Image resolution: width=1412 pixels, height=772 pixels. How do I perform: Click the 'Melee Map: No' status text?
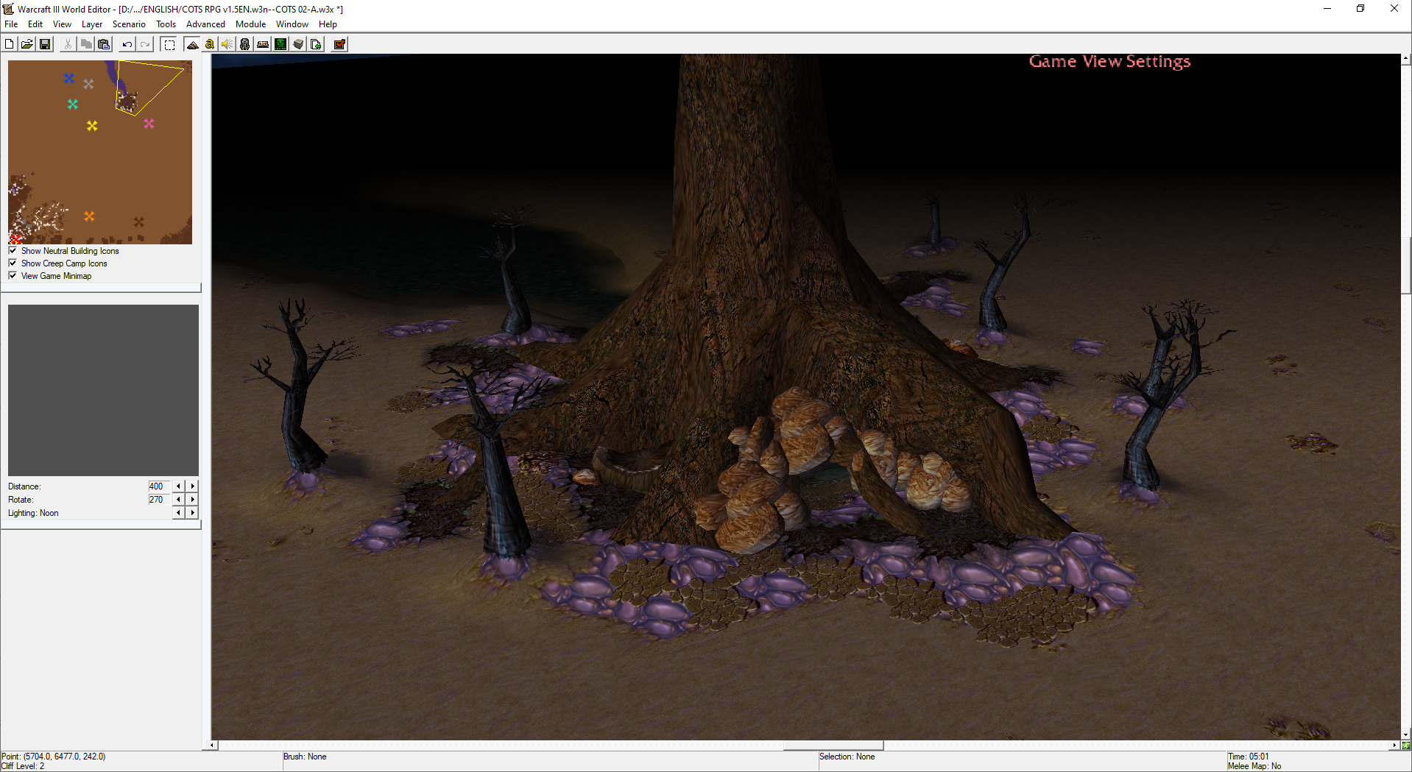pos(1254,766)
